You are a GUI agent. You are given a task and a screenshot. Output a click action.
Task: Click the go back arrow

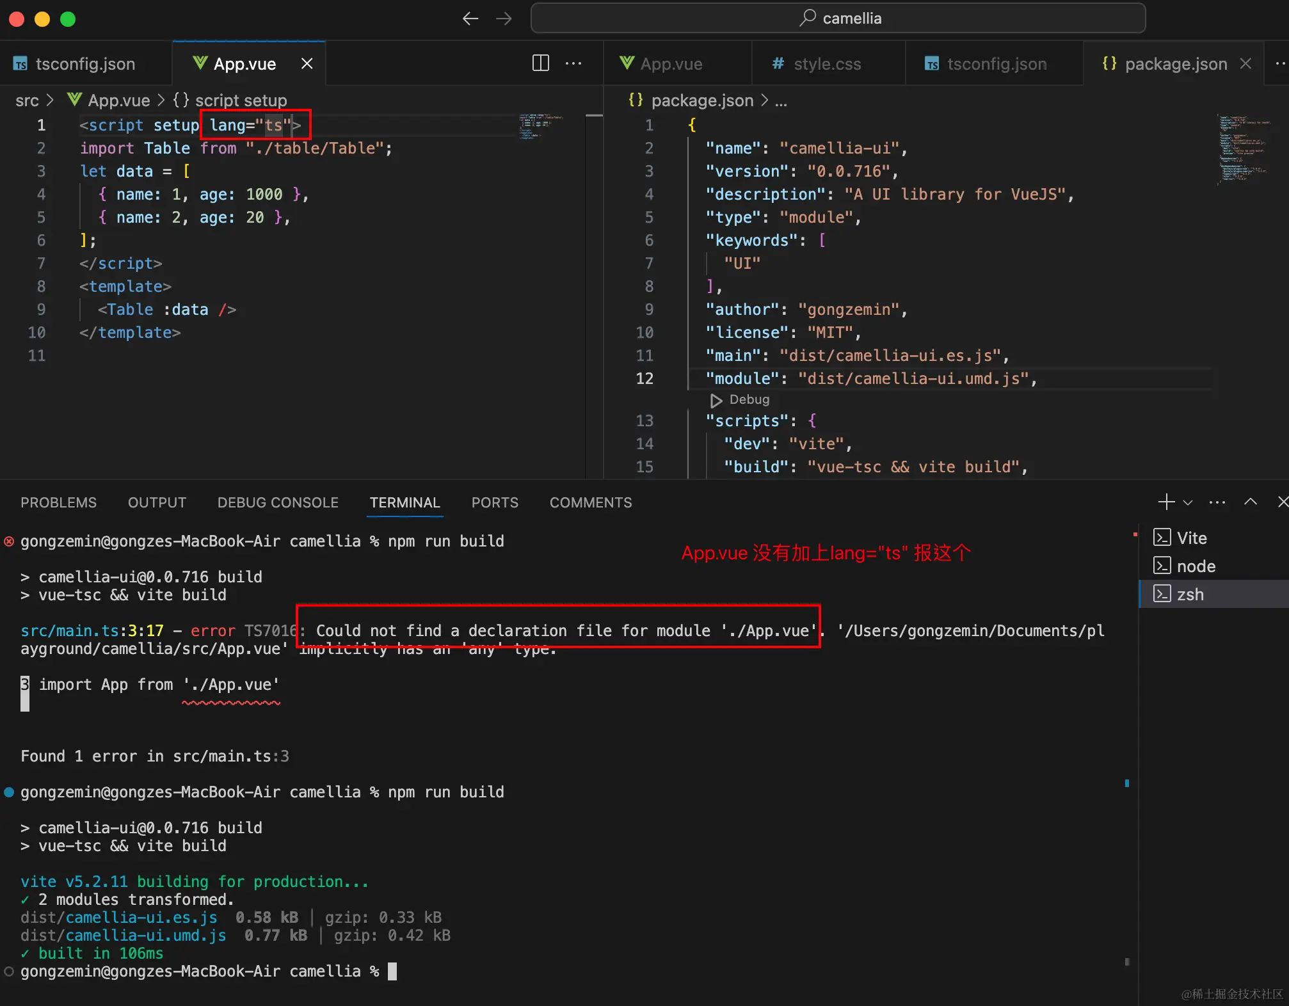[470, 19]
